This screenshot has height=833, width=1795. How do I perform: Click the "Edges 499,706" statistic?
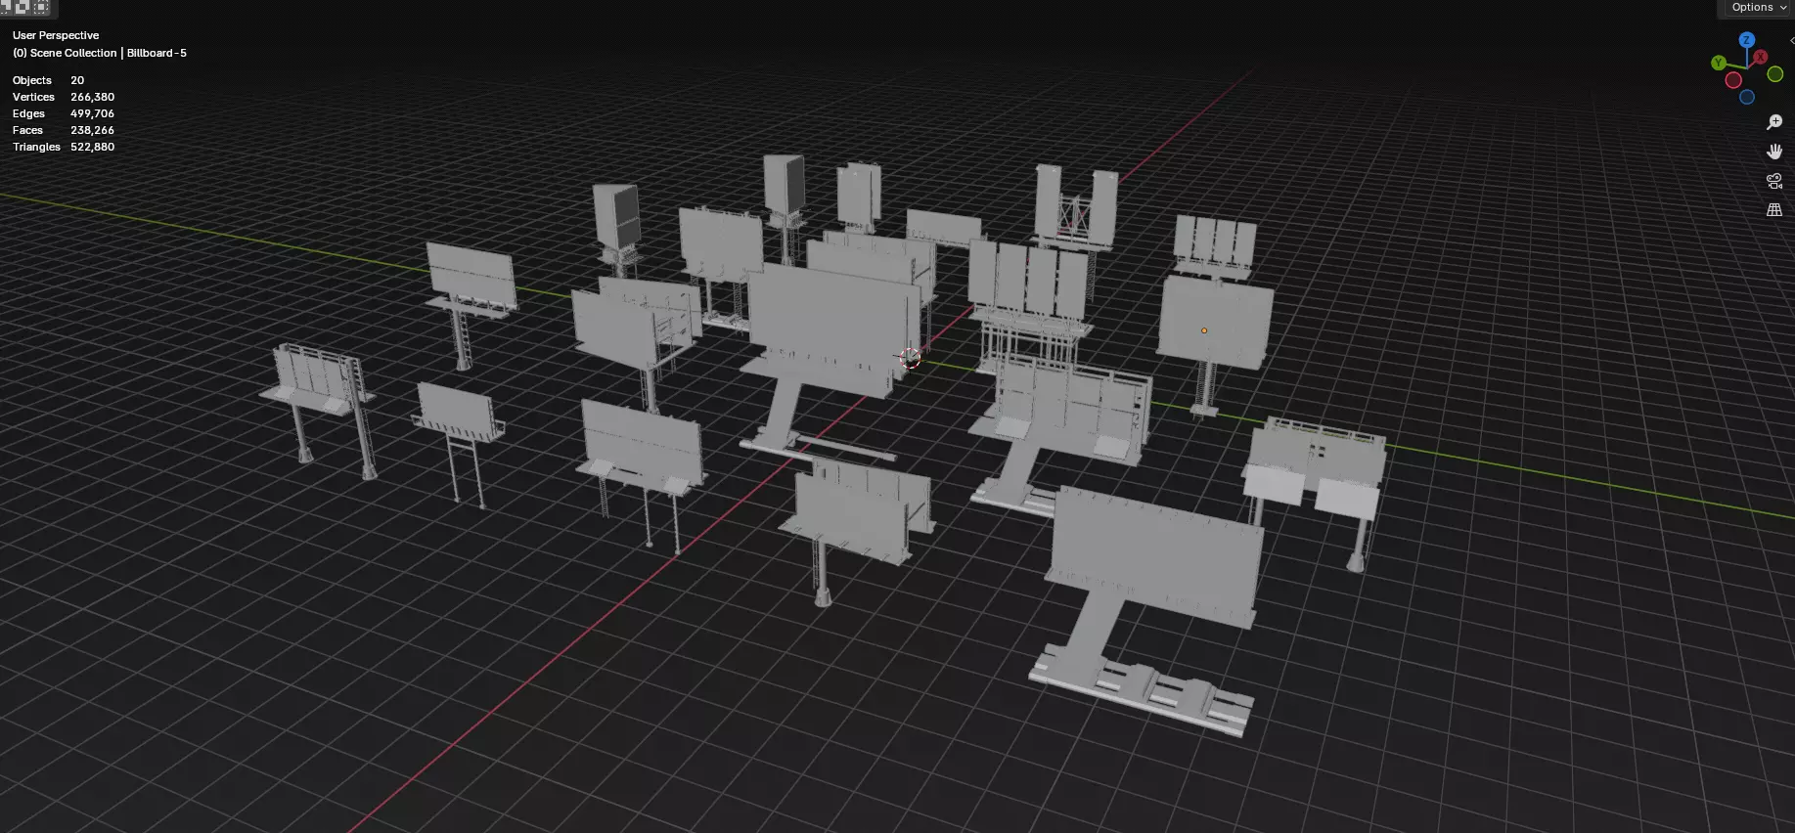(64, 113)
